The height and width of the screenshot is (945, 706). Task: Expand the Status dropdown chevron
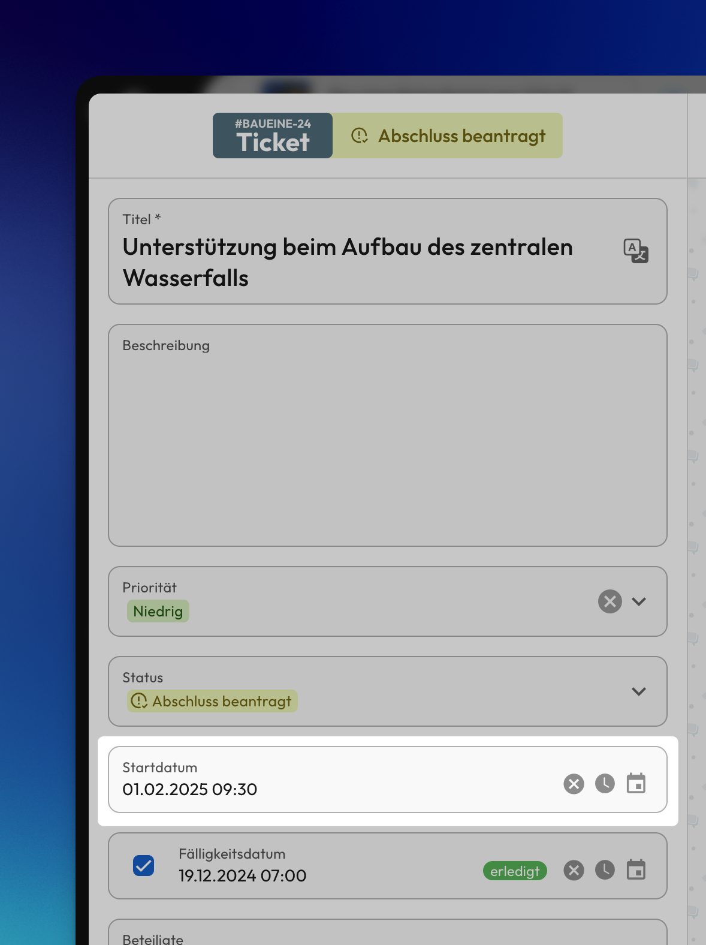639,691
